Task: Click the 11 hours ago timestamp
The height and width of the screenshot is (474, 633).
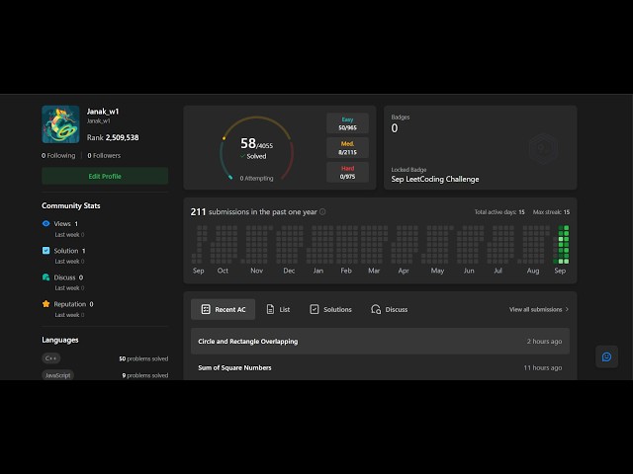Action: (x=543, y=367)
